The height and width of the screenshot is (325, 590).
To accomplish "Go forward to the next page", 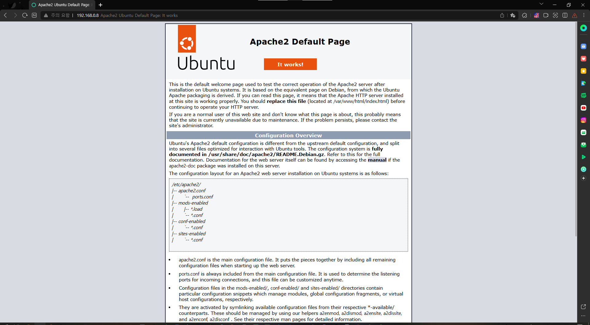I will [15, 15].
